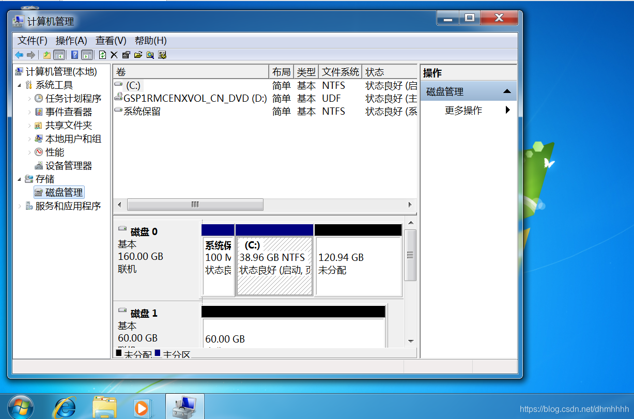
Task: Expand the 性能 node arrow
Action: [x=29, y=152]
